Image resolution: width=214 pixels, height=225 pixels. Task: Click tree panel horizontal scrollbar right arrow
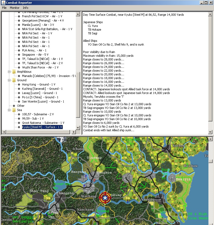(x=74, y=132)
